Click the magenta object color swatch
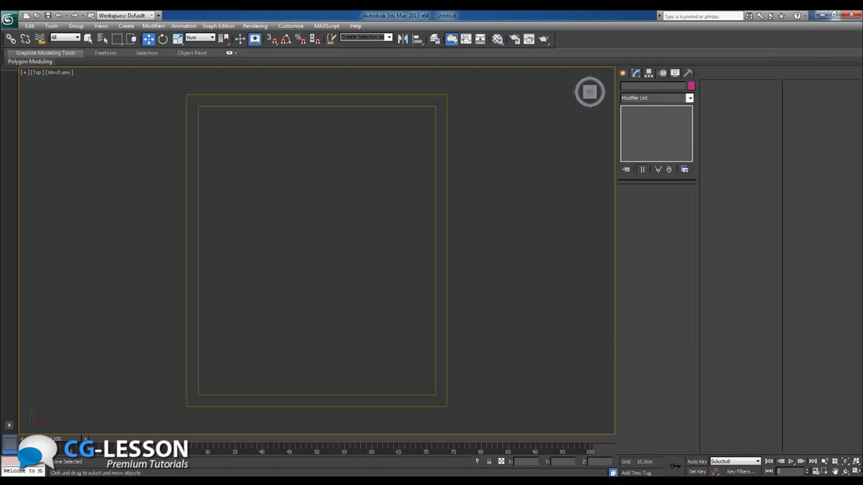This screenshot has height=485, width=863. 691,86
